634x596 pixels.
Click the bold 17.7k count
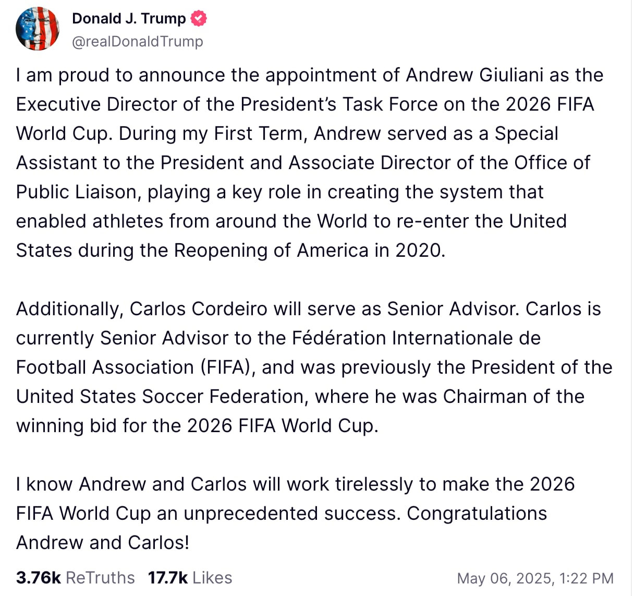pyautogui.click(x=169, y=578)
